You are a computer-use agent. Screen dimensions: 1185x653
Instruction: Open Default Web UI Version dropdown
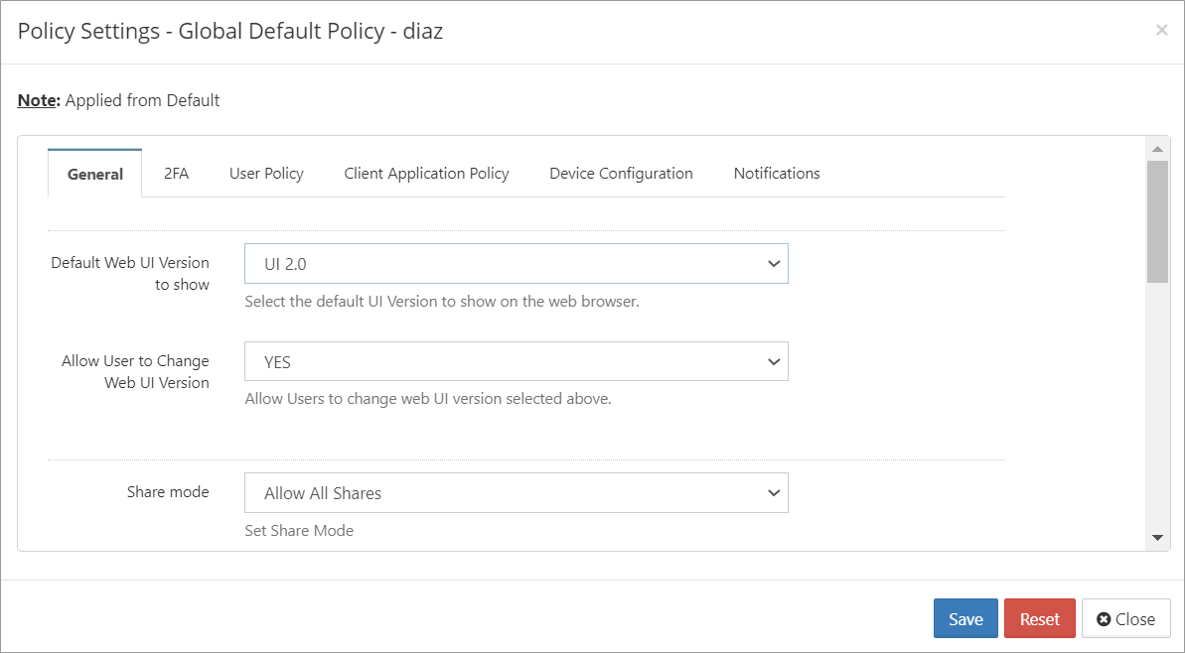point(517,263)
